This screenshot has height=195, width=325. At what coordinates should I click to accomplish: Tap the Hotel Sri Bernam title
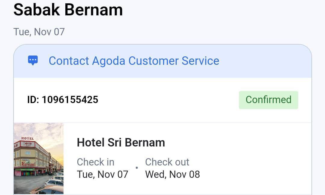[x=121, y=142]
